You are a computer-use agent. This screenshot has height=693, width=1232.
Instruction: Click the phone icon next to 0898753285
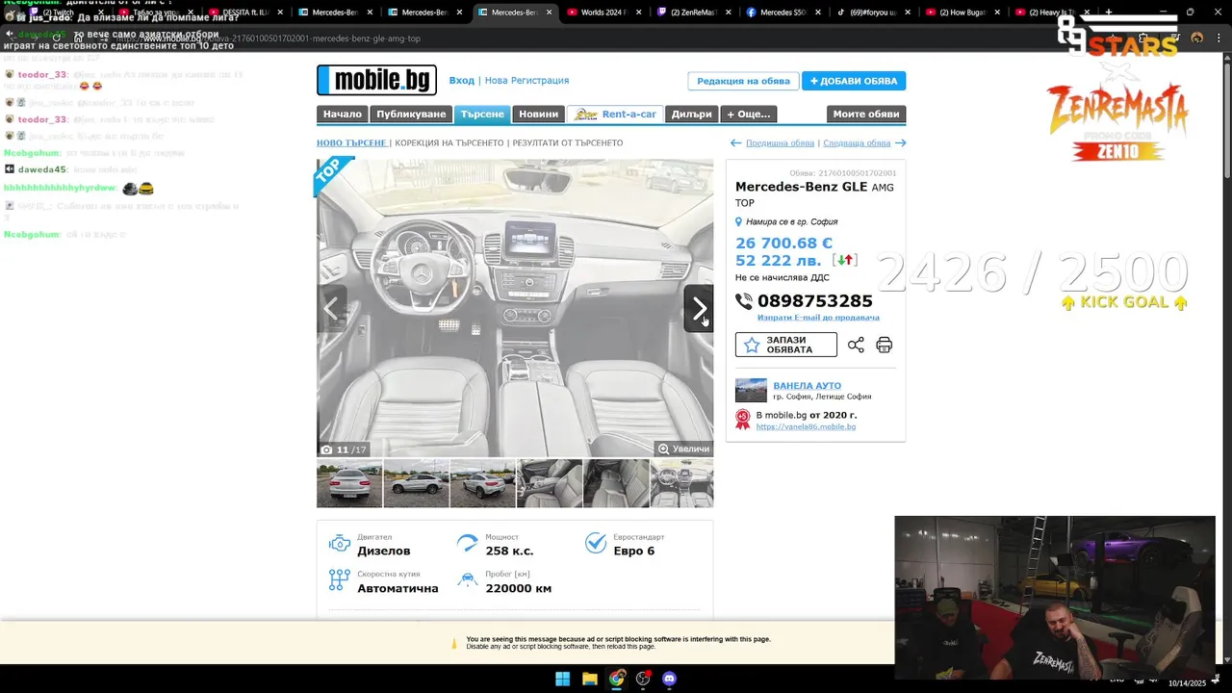click(744, 301)
